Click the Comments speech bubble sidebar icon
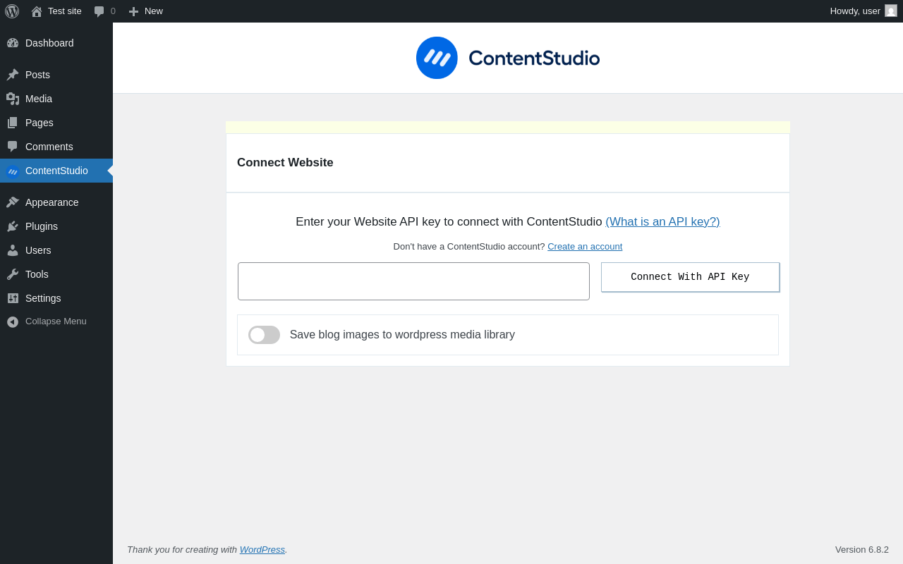The width and height of the screenshot is (903, 564). click(x=13, y=147)
